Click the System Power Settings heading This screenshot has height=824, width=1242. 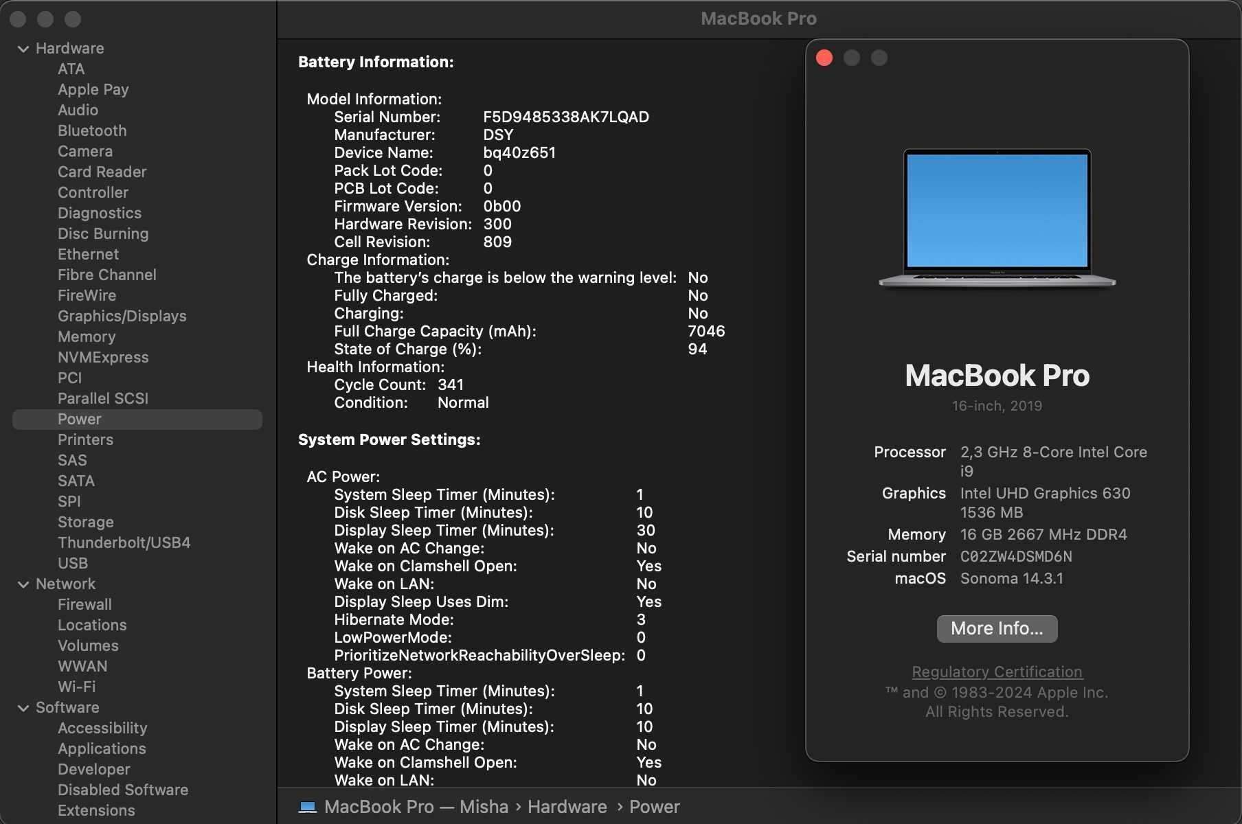click(389, 439)
